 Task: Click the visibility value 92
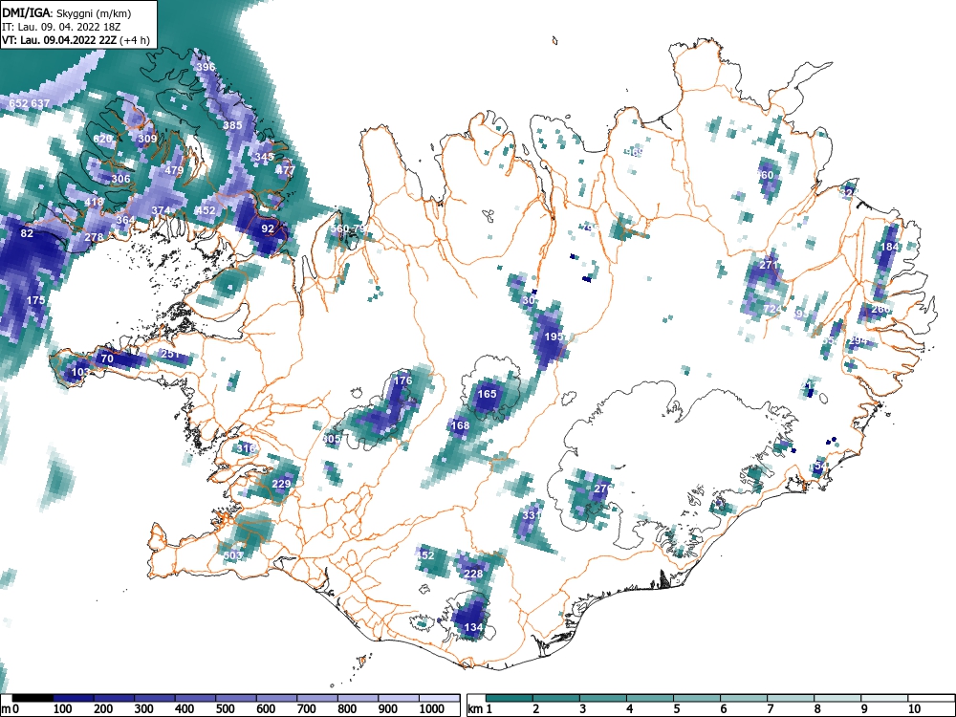click(268, 229)
